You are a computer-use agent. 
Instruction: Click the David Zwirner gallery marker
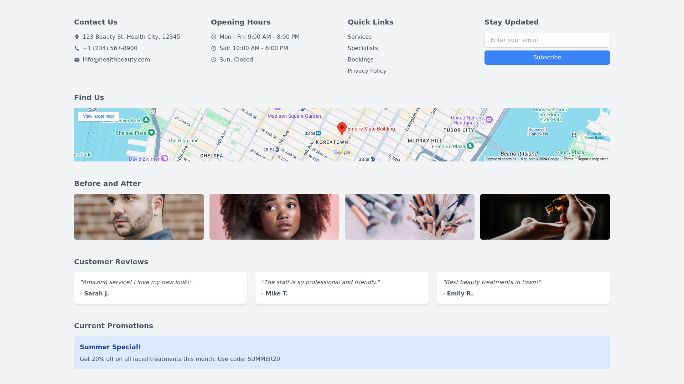tap(165, 158)
